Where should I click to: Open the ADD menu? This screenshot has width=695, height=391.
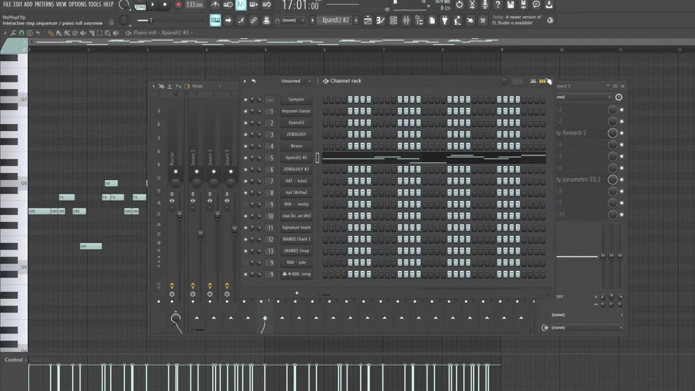click(x=28, y=4)
